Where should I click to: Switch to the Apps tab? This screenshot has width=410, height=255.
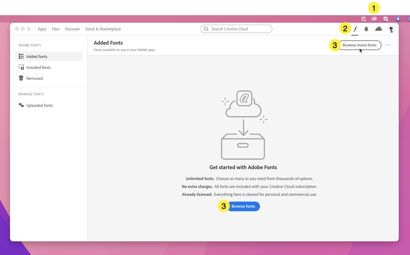[42, 29]
